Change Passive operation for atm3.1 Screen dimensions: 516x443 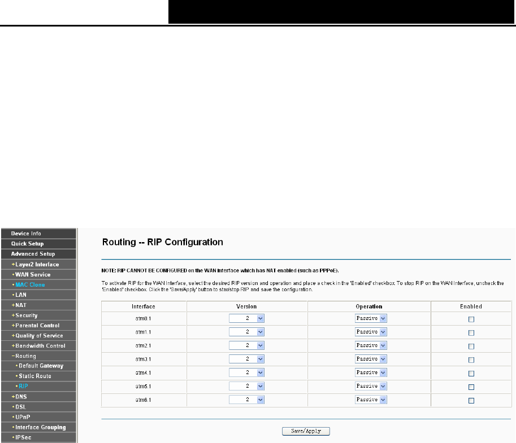pyautogui.click(x=371, y=359)
